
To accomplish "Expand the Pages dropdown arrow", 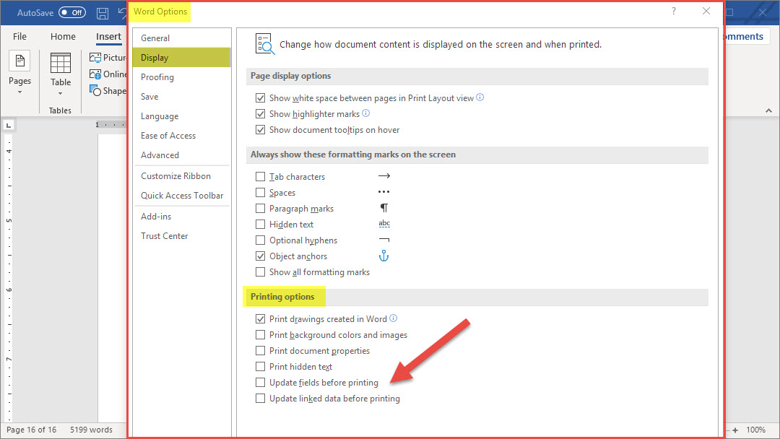I will tap(19, 92).
